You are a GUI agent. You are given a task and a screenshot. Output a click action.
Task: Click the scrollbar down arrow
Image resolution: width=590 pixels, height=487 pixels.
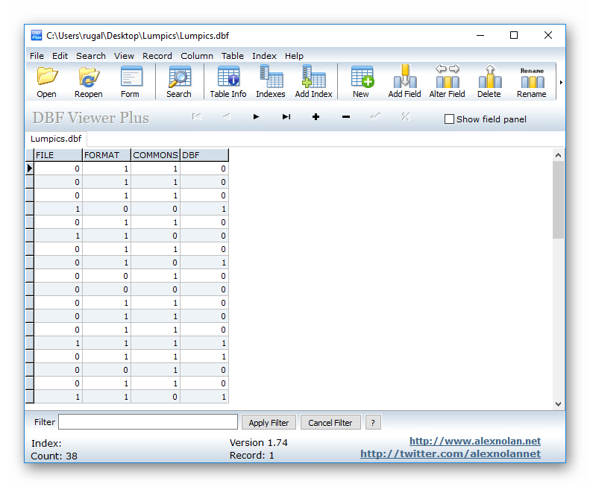point(558,403)
